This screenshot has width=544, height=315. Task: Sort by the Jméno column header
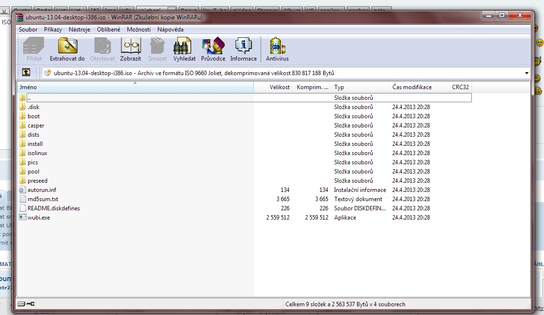click(x=135, y=87)
